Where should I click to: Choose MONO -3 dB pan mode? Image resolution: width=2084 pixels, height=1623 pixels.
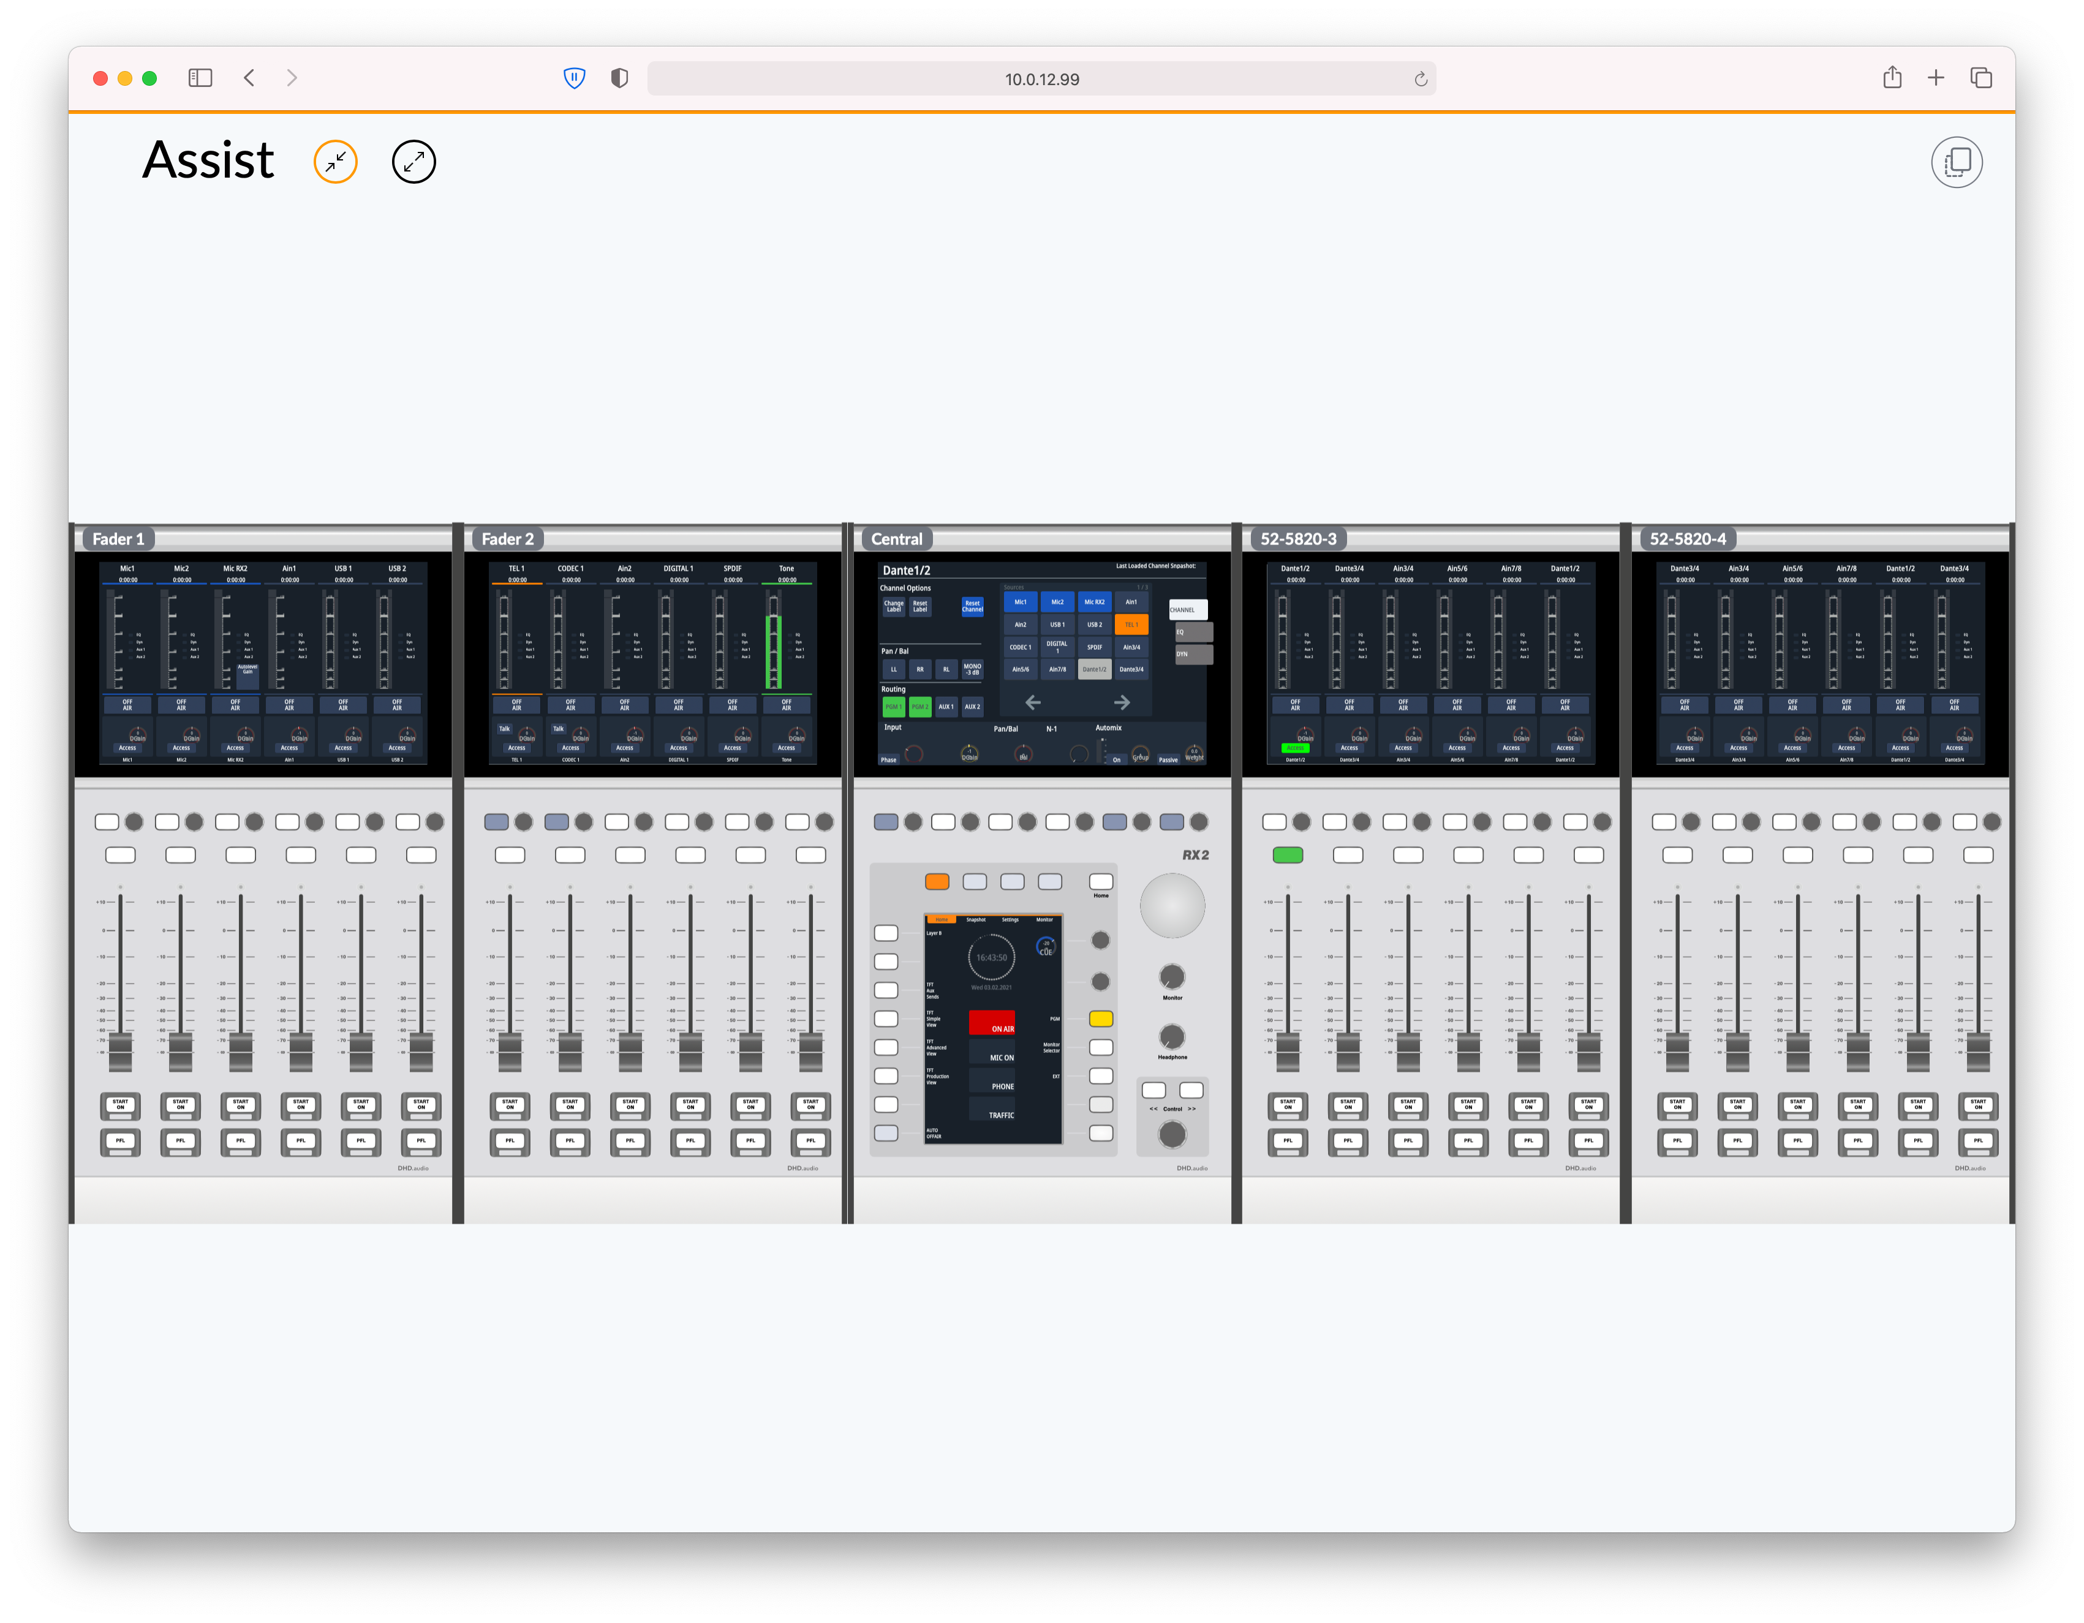click(x=972, y=669)
